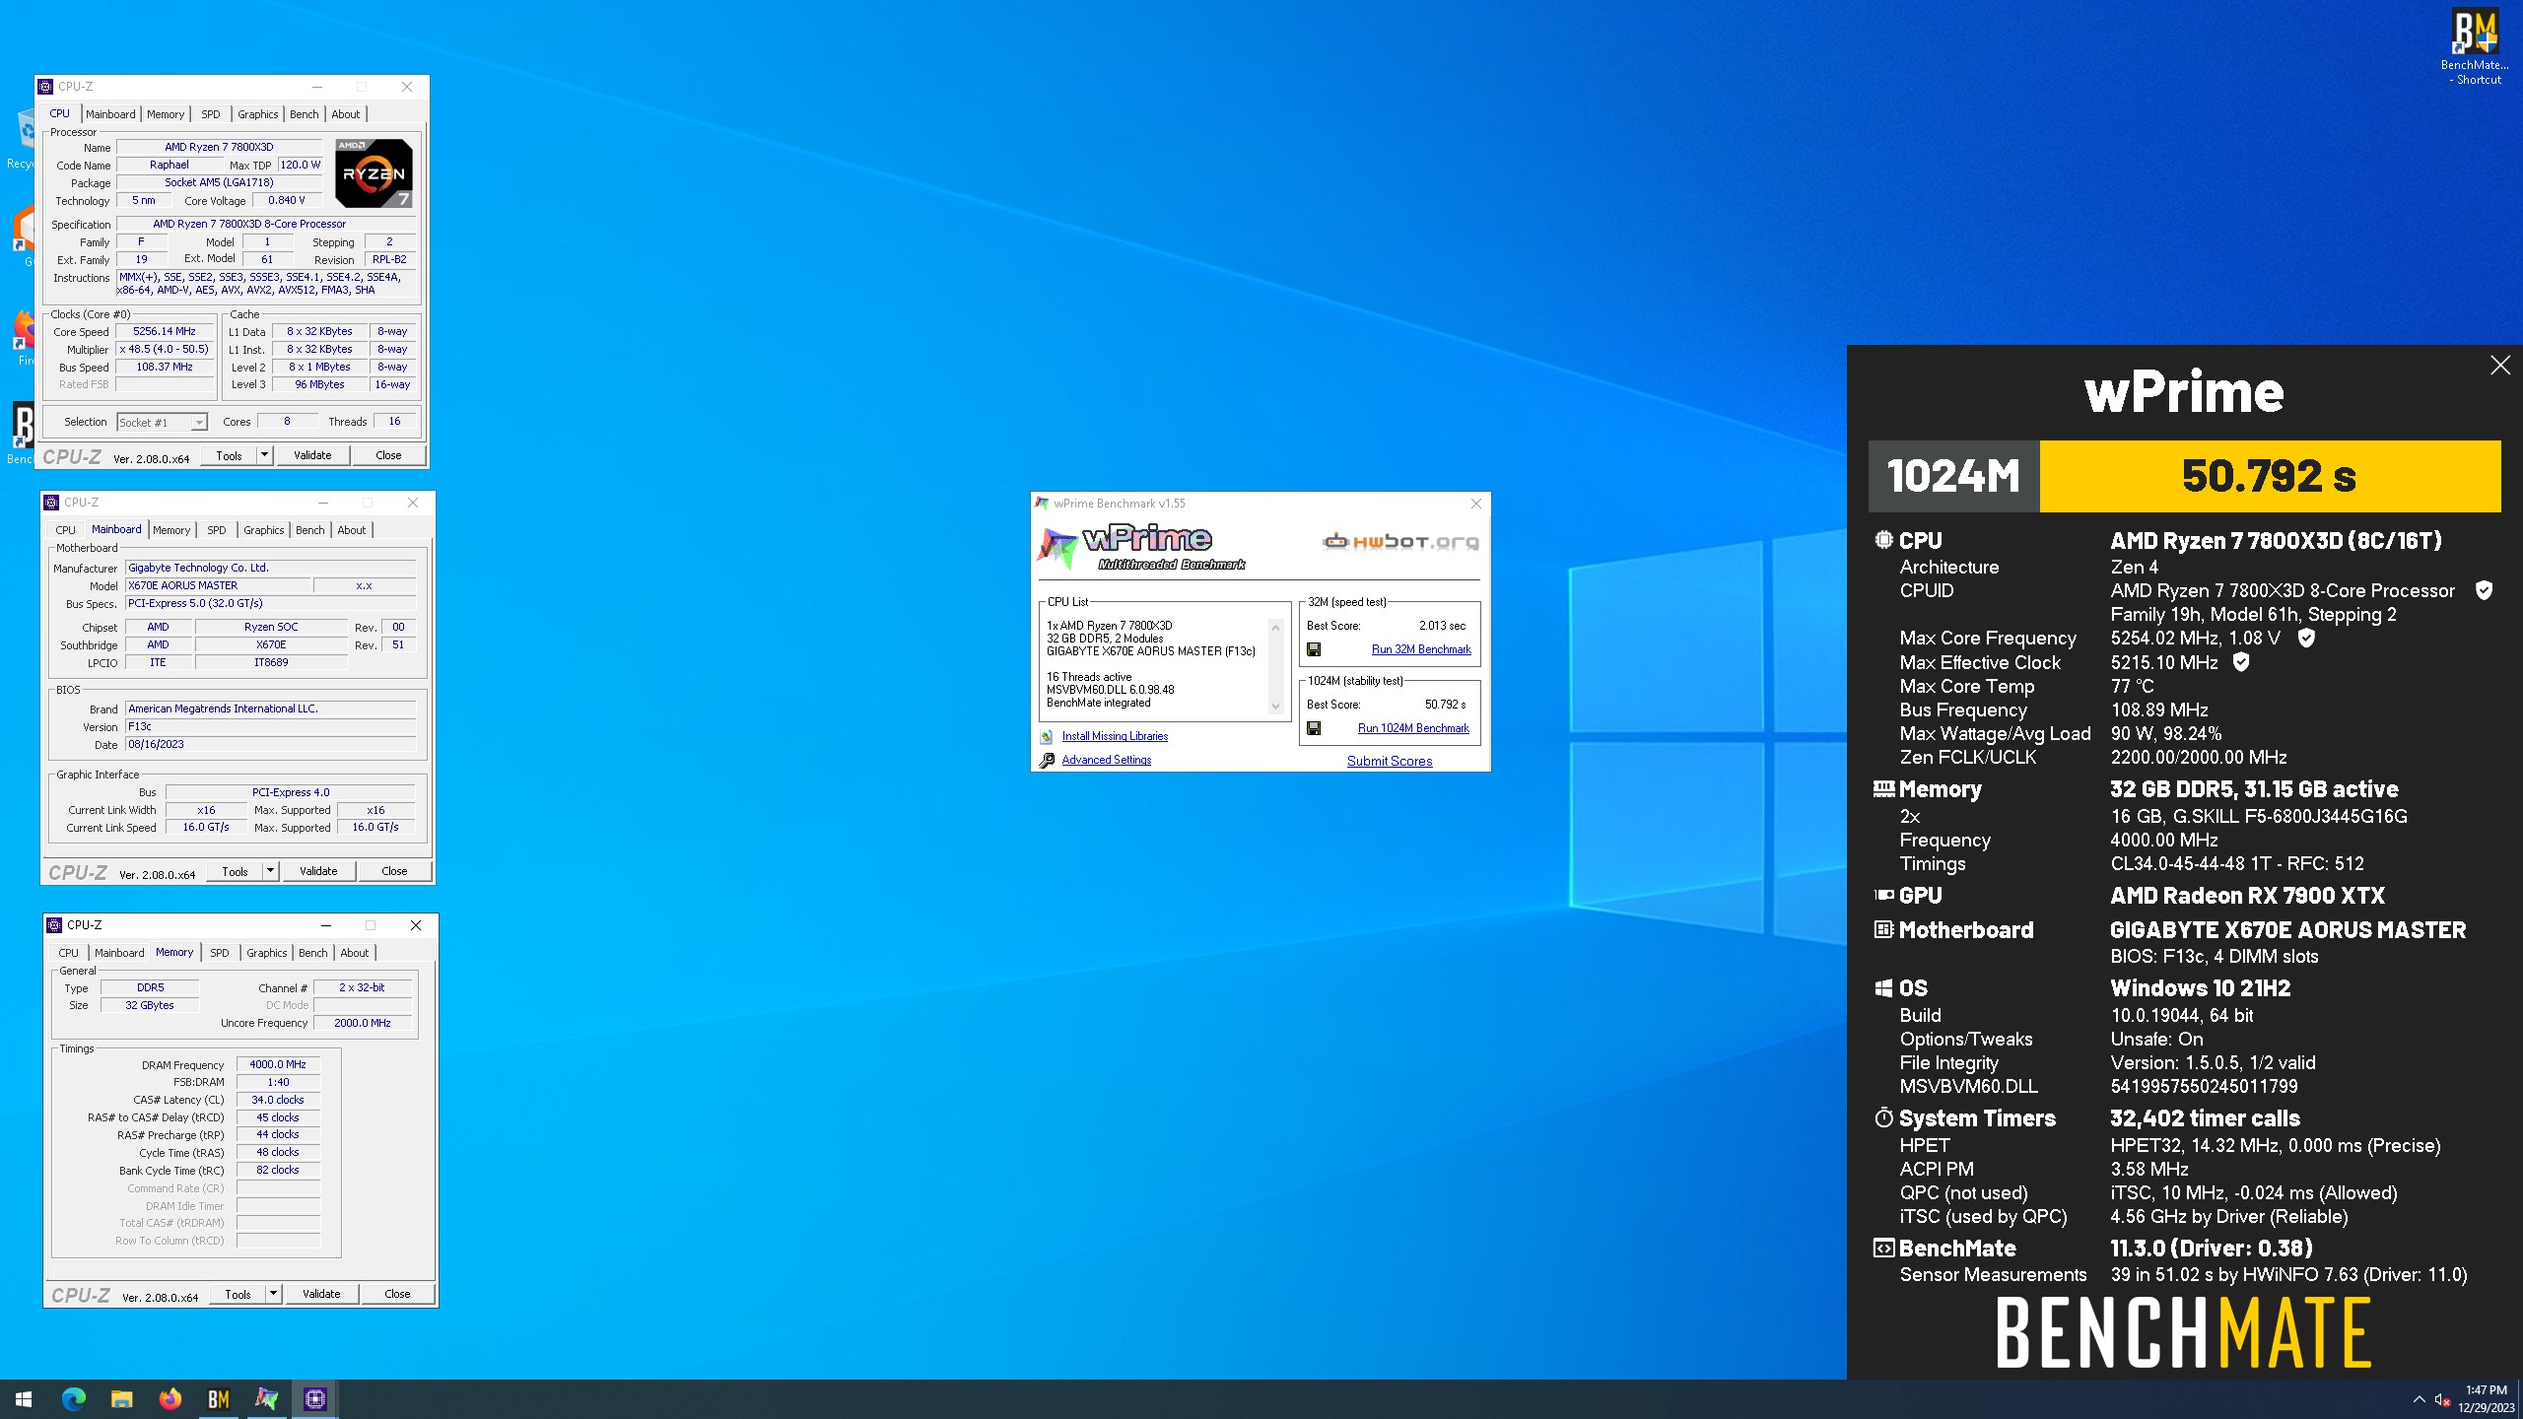Expand Tools dropdown arrow in CPU window
Viewport: 2523px width, 1419px height.
tap(264, 455)
